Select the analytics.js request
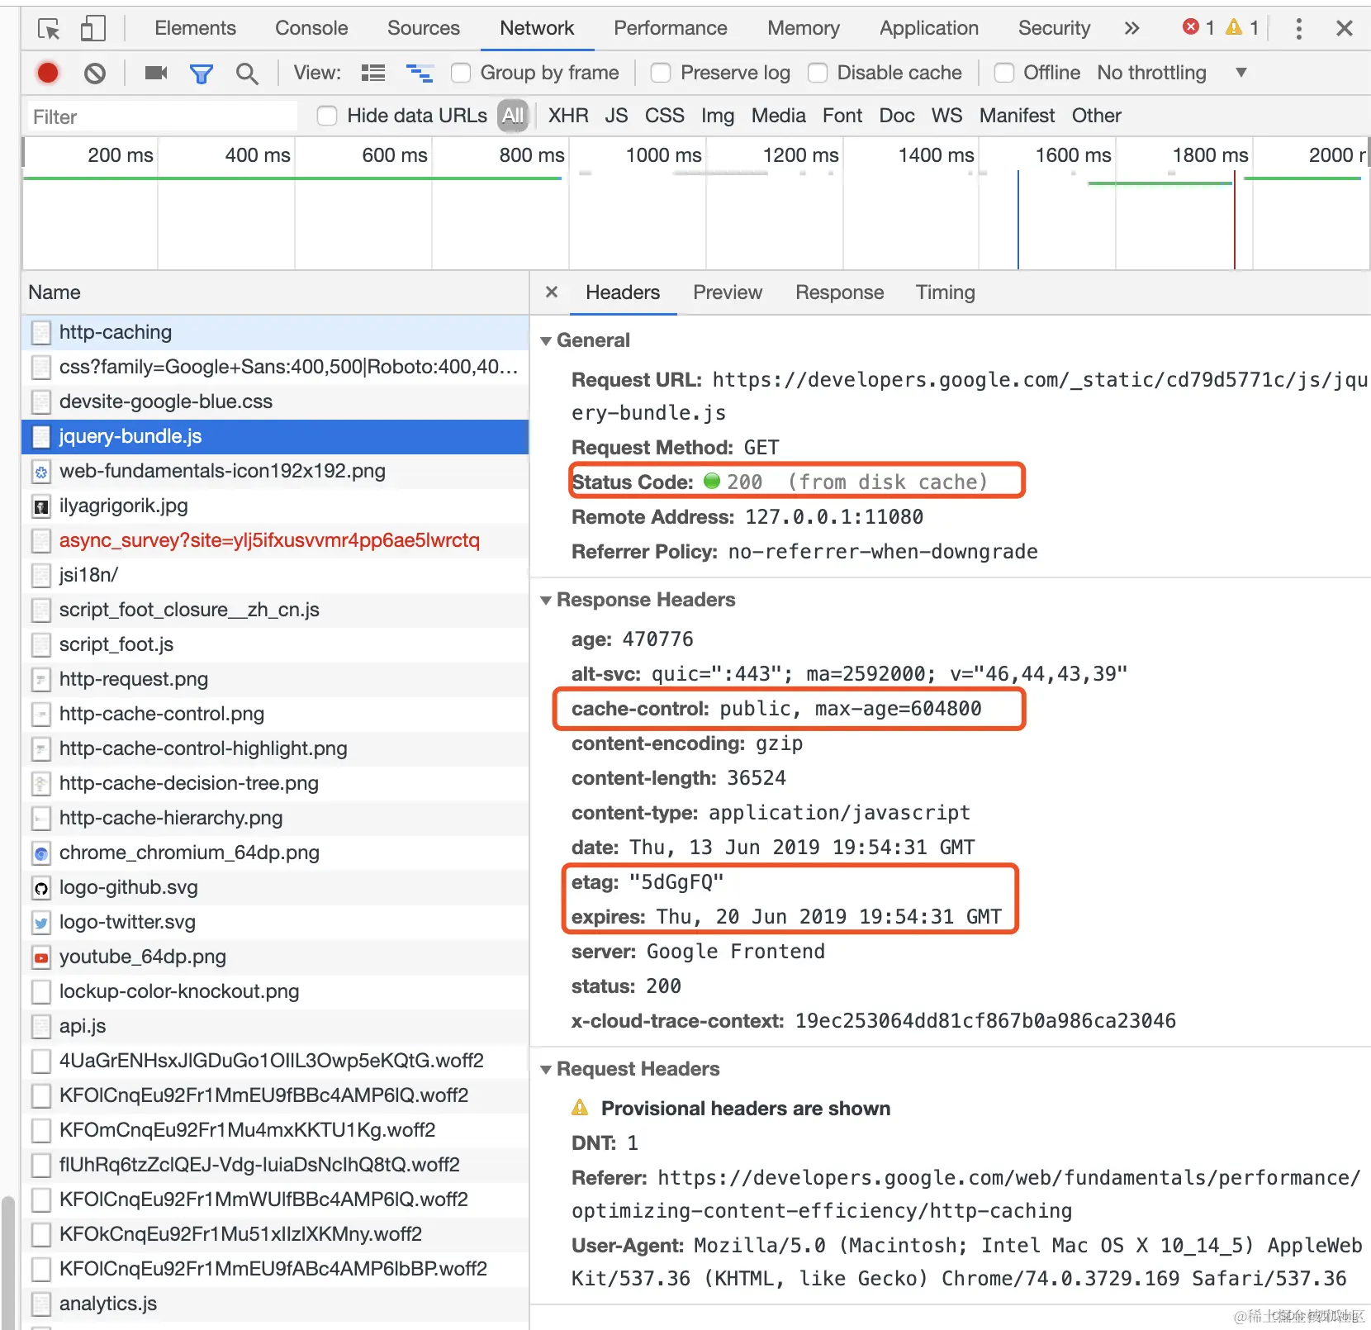 (275, 1304)
